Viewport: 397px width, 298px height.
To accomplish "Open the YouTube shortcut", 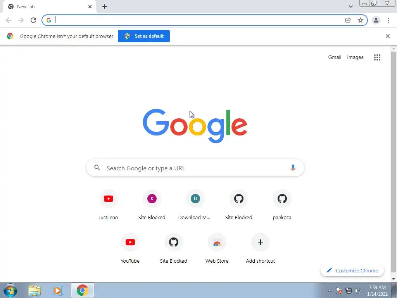I will pos(130,249).
